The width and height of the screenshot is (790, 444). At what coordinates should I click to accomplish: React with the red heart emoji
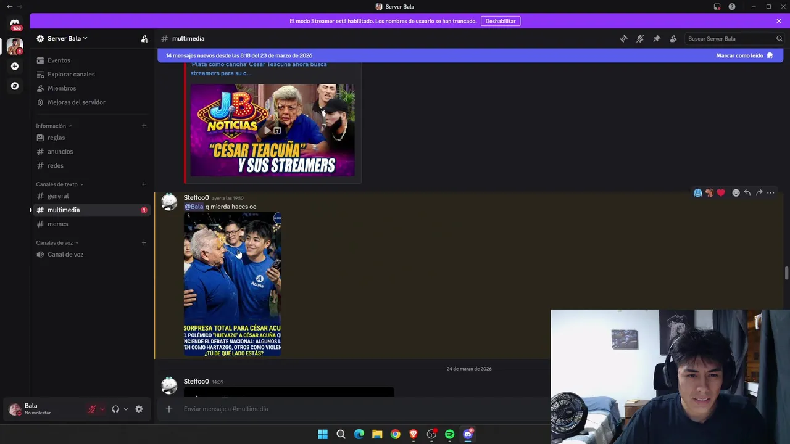pos(721,193)
